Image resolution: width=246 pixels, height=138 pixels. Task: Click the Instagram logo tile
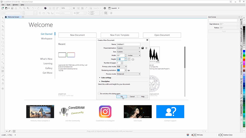105,112
